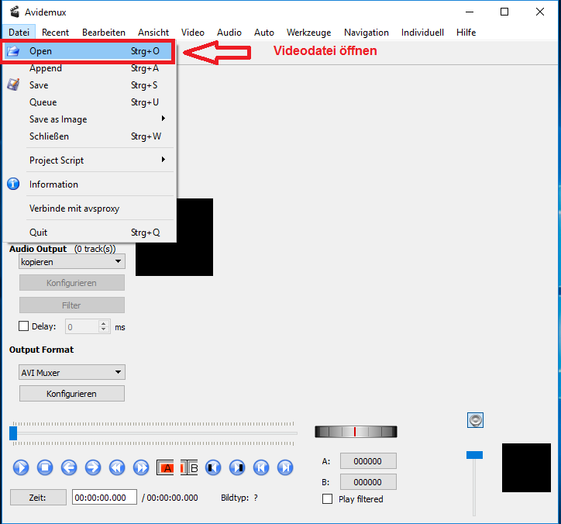This screenshot has height=524, width=561.
Task: Open the audio output 'kopieren' dropdown
Action: (x=72, y=262)
